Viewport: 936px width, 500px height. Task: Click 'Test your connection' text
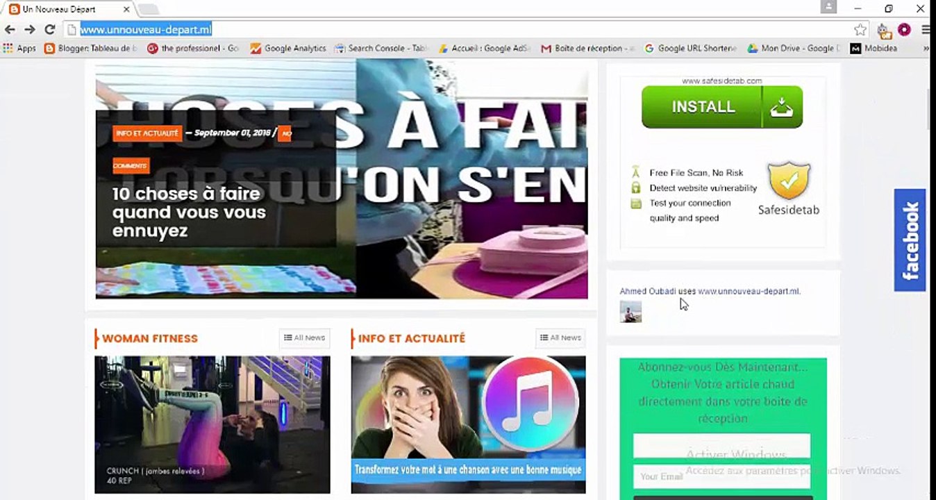point(690,203)
